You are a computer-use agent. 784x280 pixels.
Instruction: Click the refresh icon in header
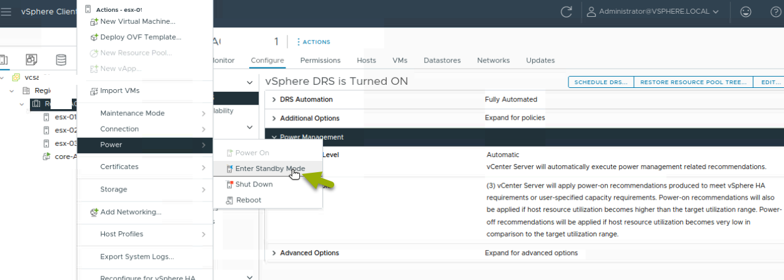[567, 11]
